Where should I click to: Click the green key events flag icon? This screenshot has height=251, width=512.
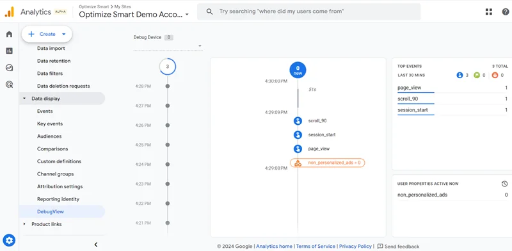(477, 75)
